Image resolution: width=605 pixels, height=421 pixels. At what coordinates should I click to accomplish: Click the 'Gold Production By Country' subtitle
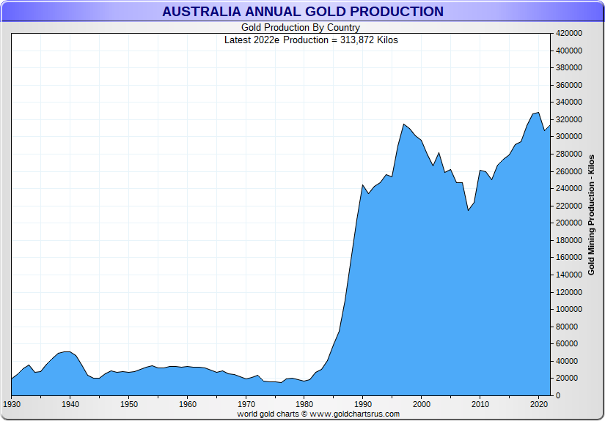pyautogui.click(x=301, y=28)
